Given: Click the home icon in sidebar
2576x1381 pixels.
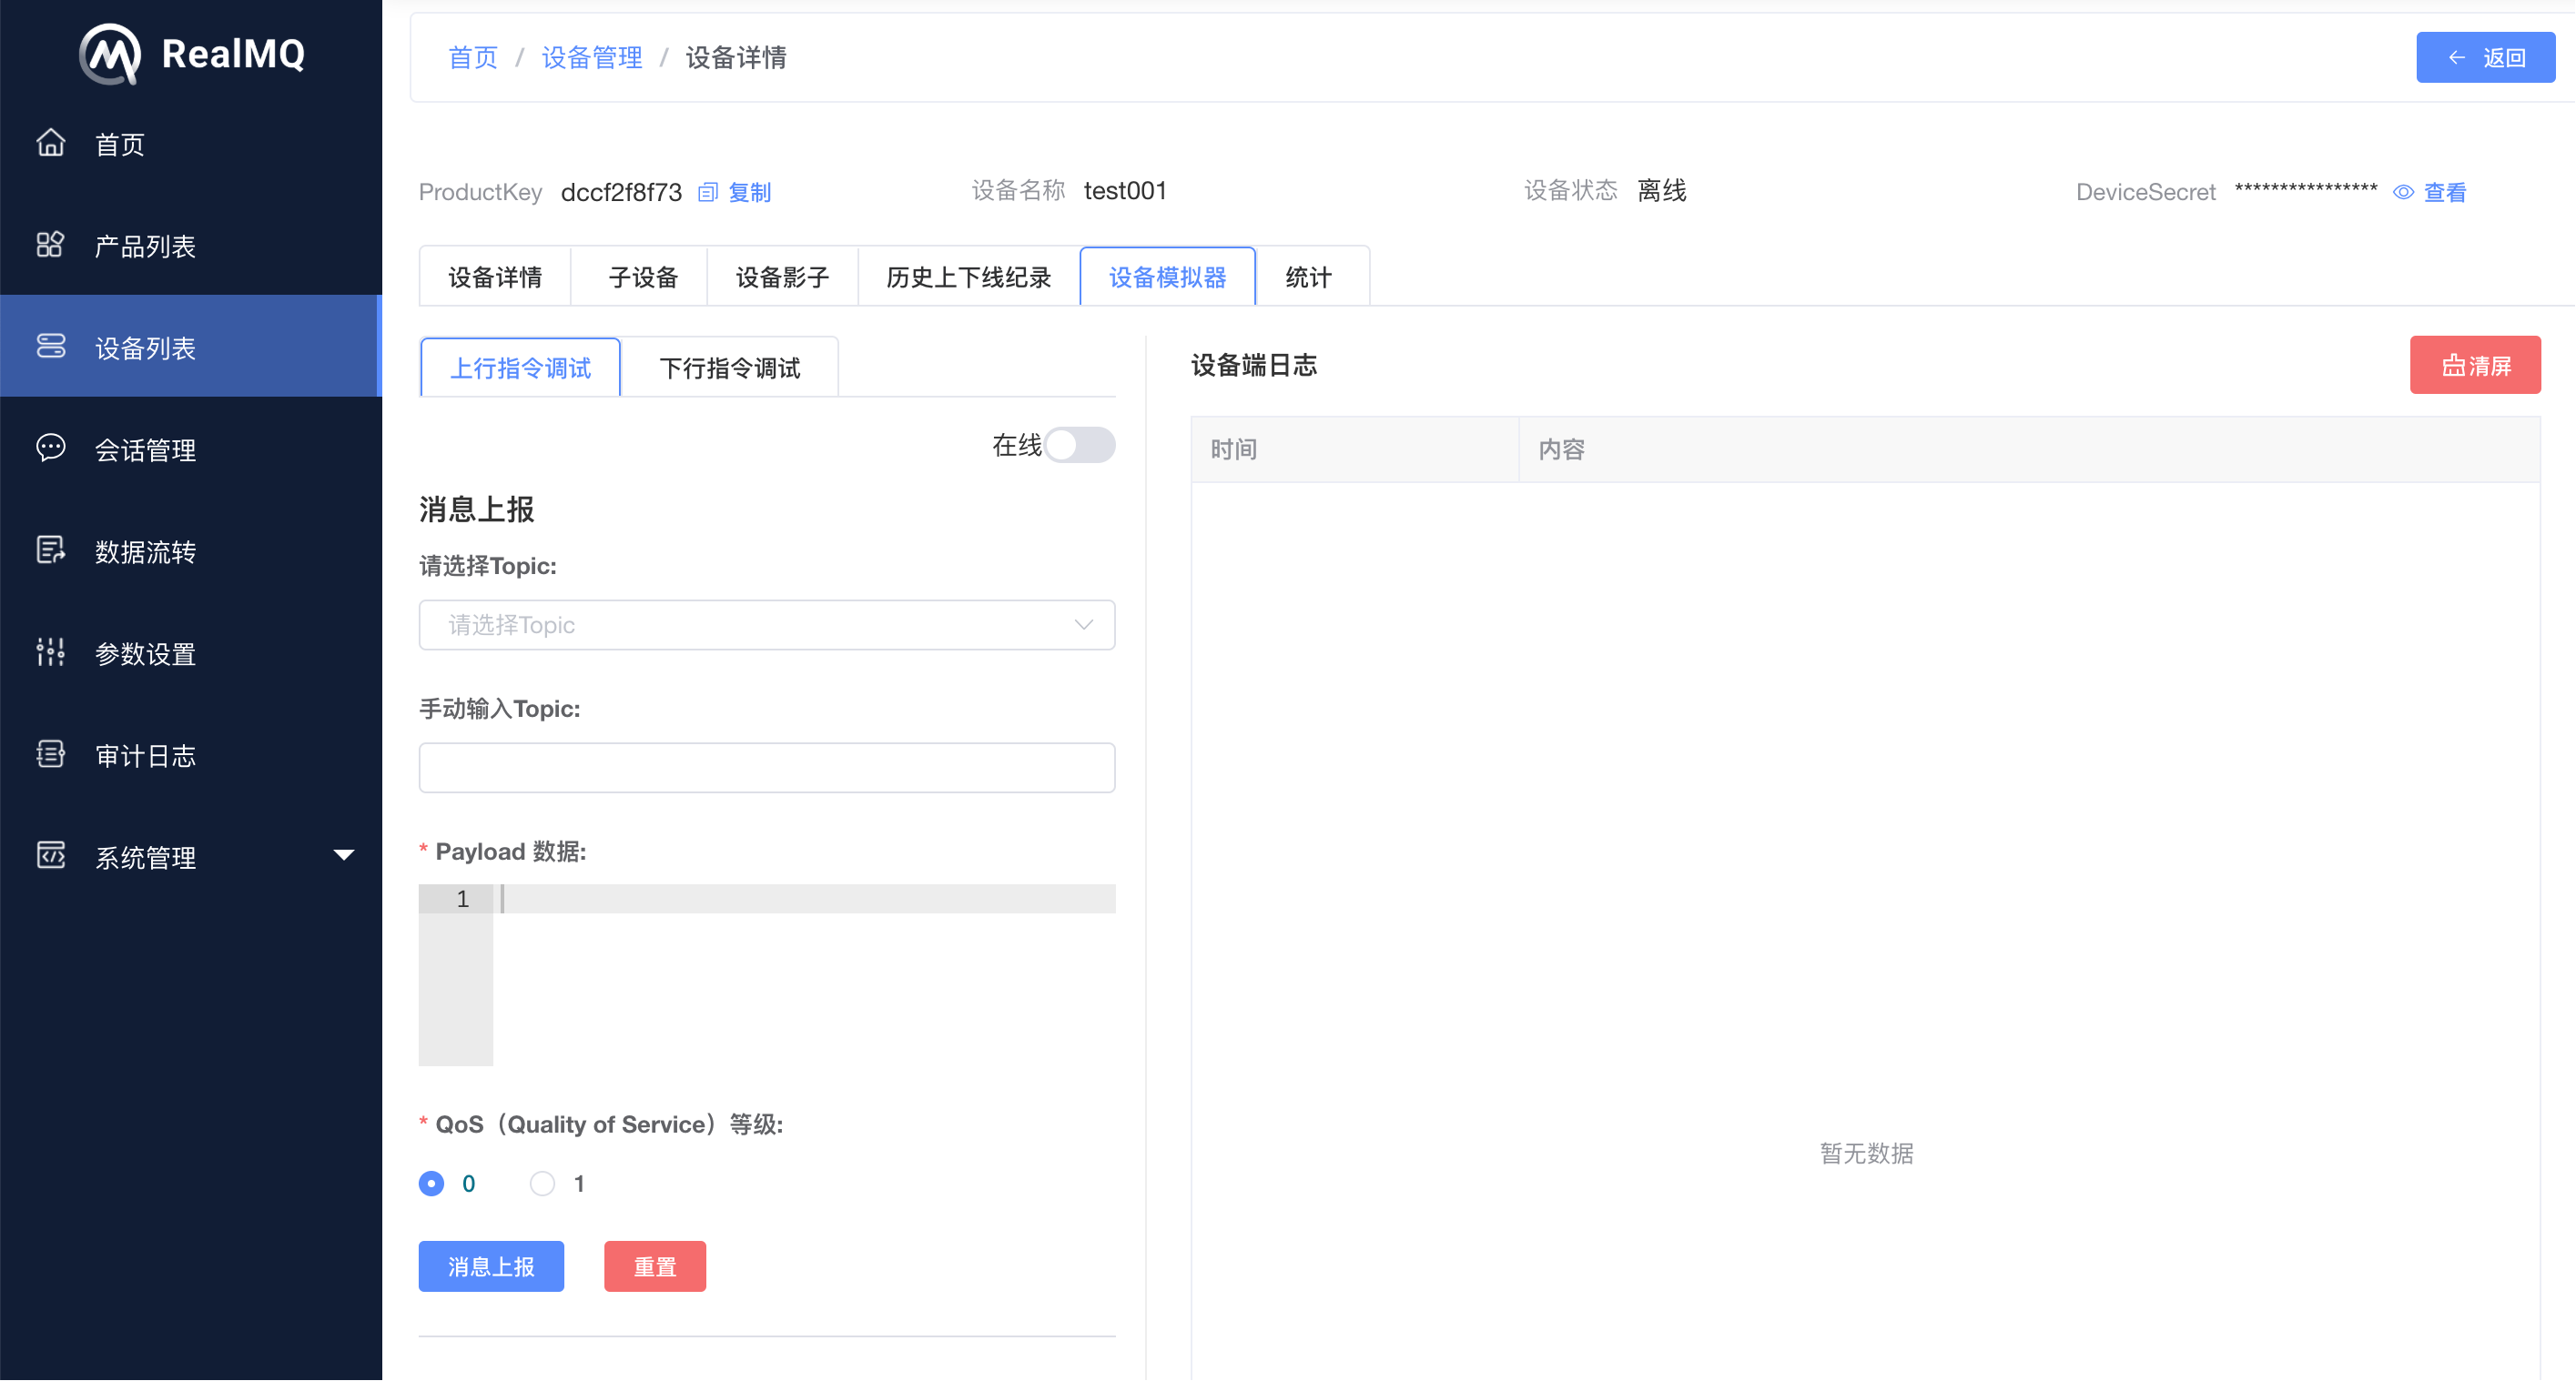Looking at the screenshot, I should click(51, 143).
